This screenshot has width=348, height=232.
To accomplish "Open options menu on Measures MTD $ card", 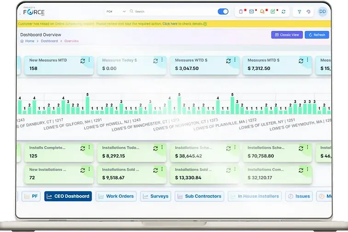I will click(x=307, y=60).
